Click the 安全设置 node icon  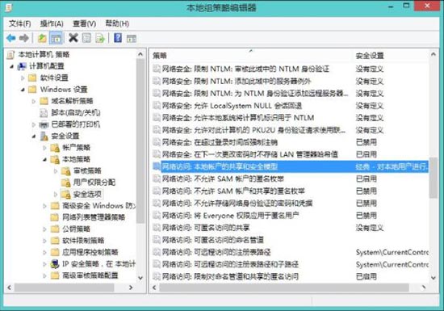point(44,137)
